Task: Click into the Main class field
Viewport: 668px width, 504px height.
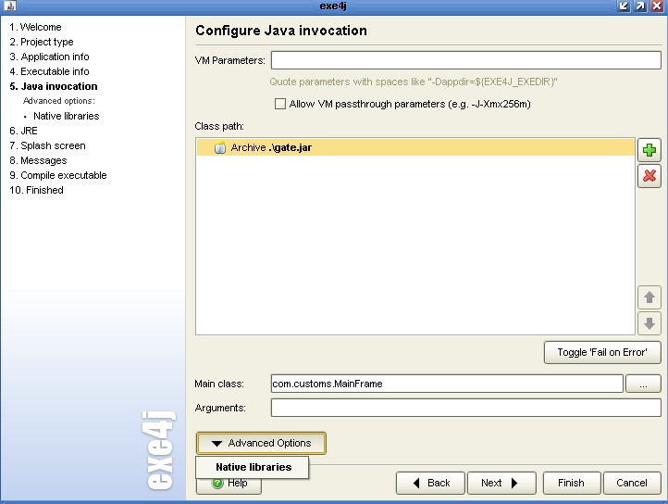Action: click(447, 384)
